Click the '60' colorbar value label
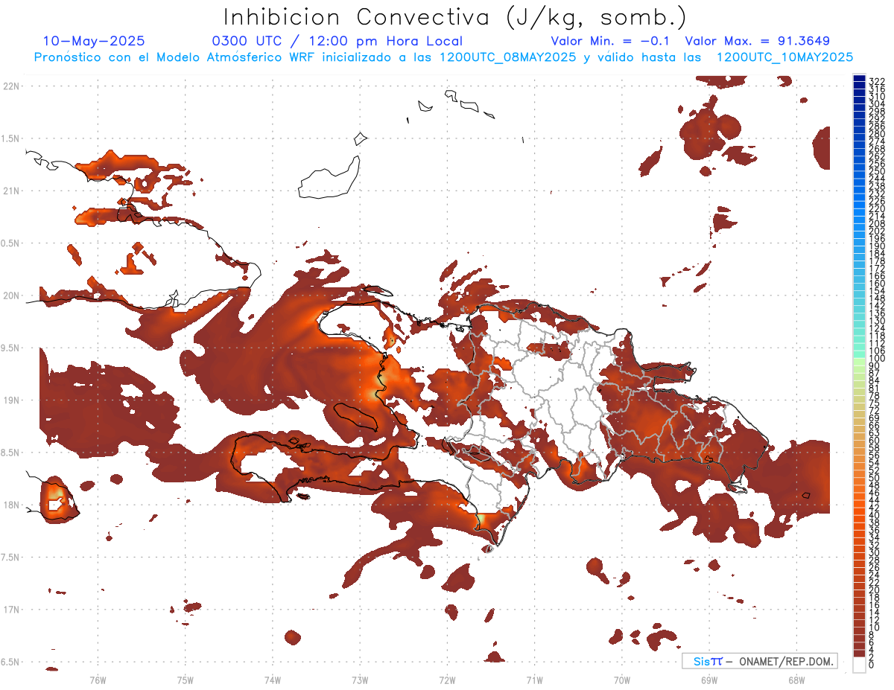 pyautogui.click(x=874, y=441)
